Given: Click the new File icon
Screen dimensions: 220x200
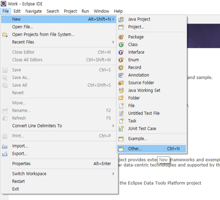Looking at the screenshot, I should 121,106.
